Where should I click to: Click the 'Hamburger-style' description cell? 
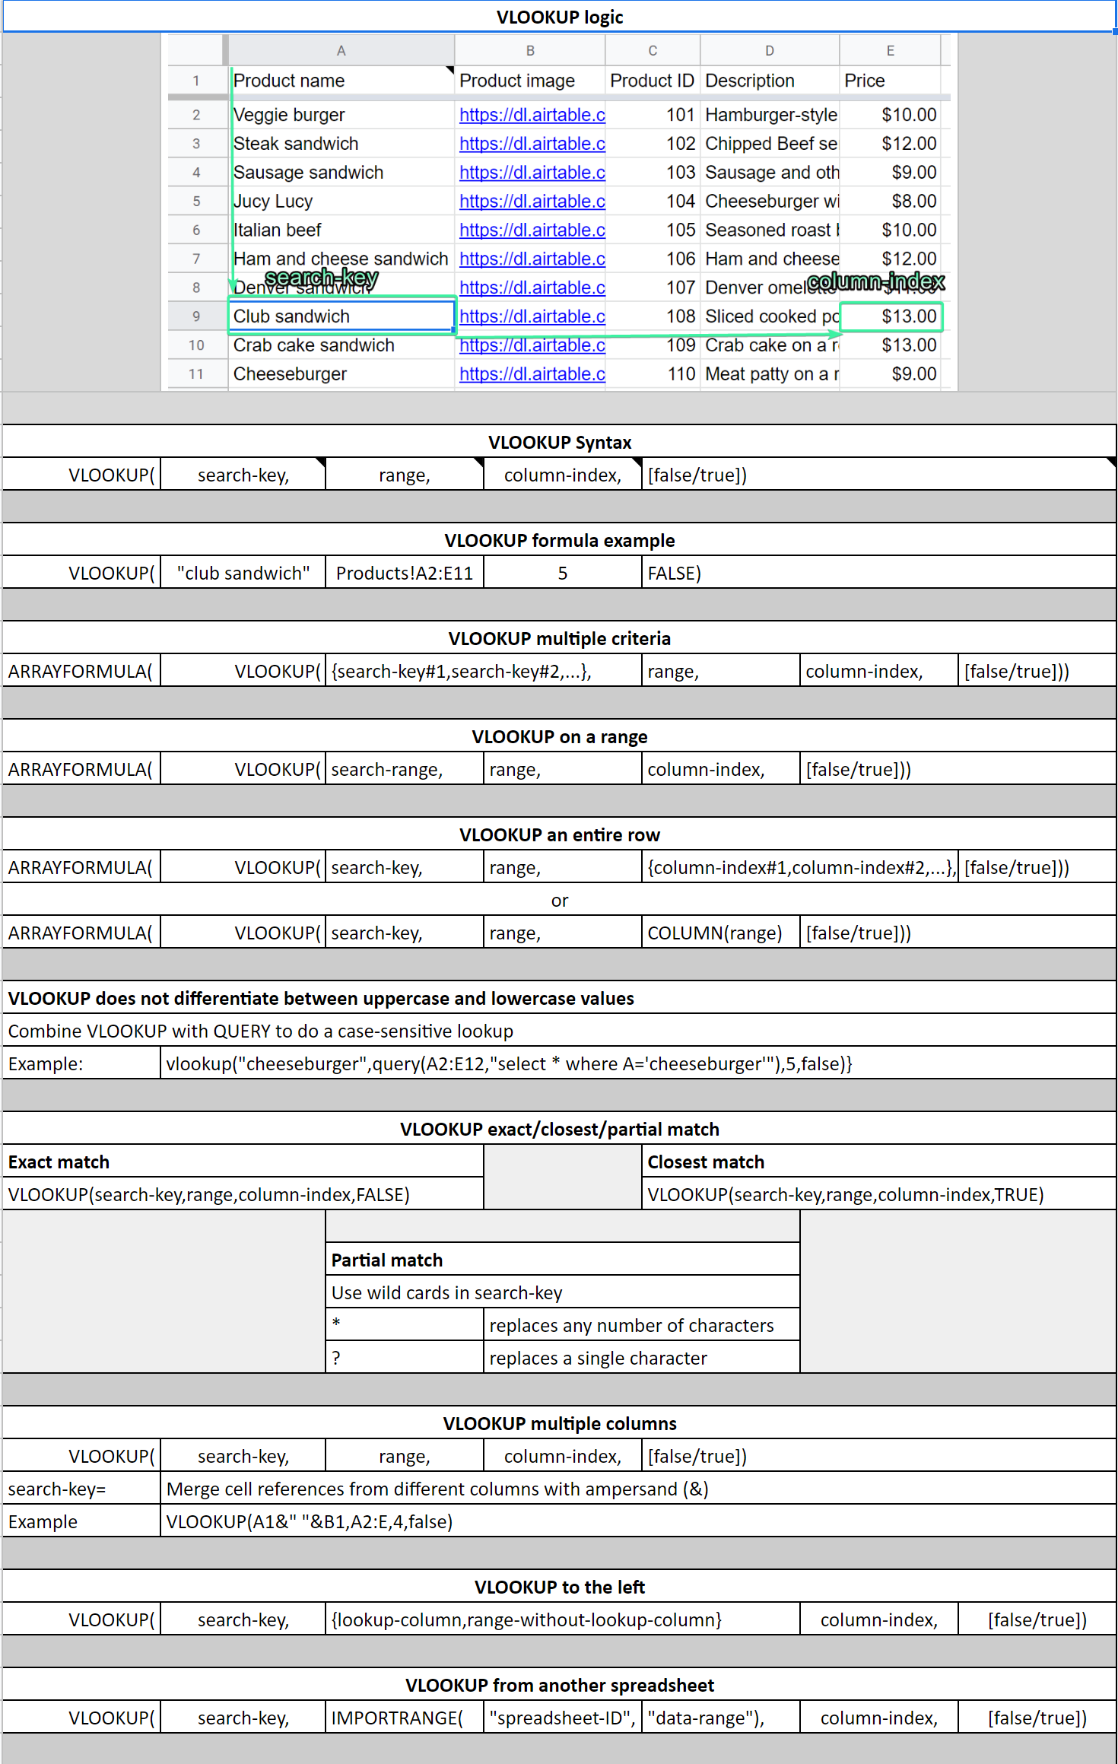point(770,115)
